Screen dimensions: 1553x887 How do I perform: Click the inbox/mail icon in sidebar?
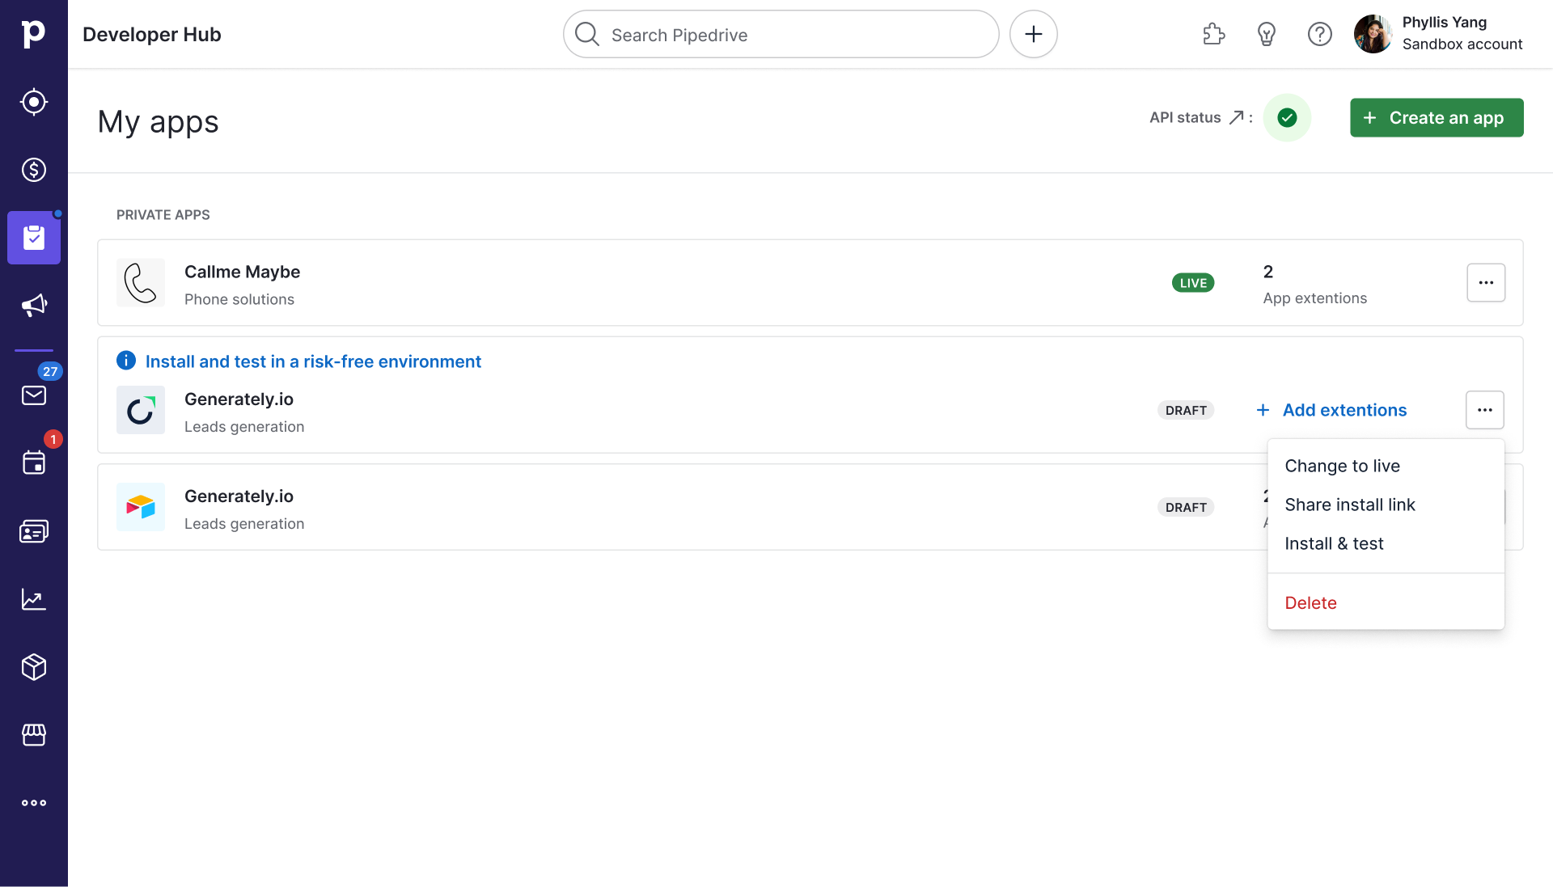[34, 395]
